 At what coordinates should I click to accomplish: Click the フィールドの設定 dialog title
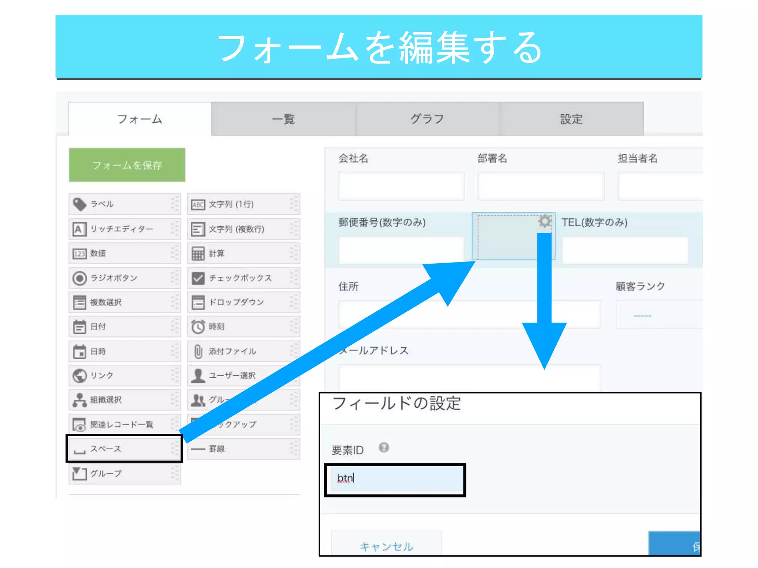pos(396,403)
